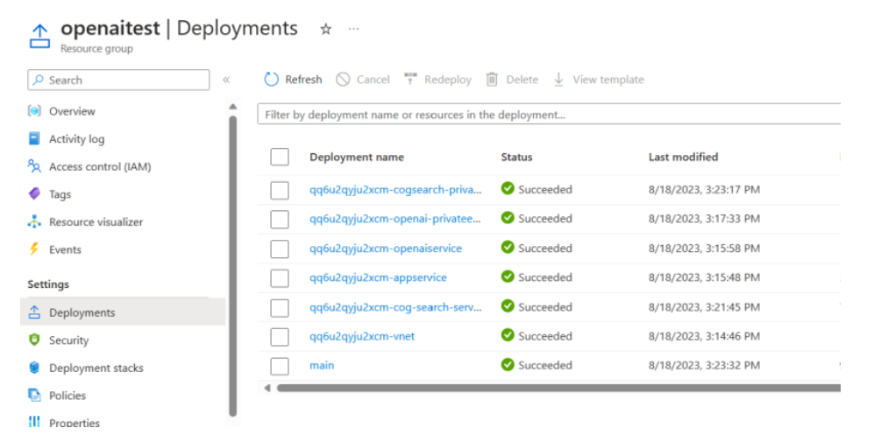Open the more options ellipsis beside the title
This screenshot has height=442, width=874.
coord(354,29)
